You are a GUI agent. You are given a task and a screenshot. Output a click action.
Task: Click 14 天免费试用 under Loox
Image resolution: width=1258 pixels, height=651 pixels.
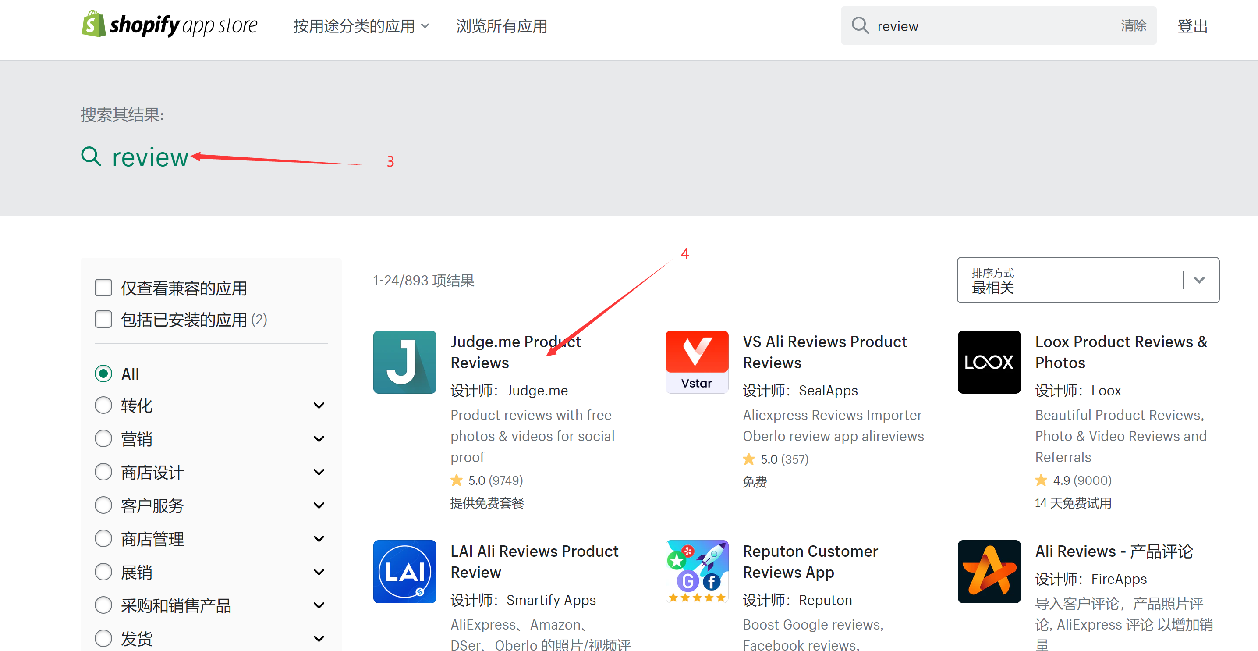point(1073,503)
